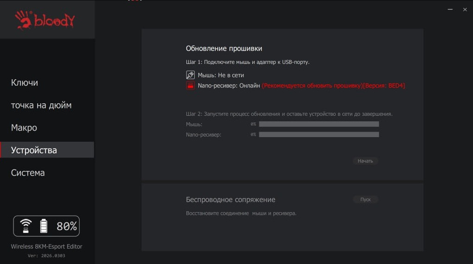
Task: Click the Беспроводное сопряжение heading
Action: coord(230,200)
